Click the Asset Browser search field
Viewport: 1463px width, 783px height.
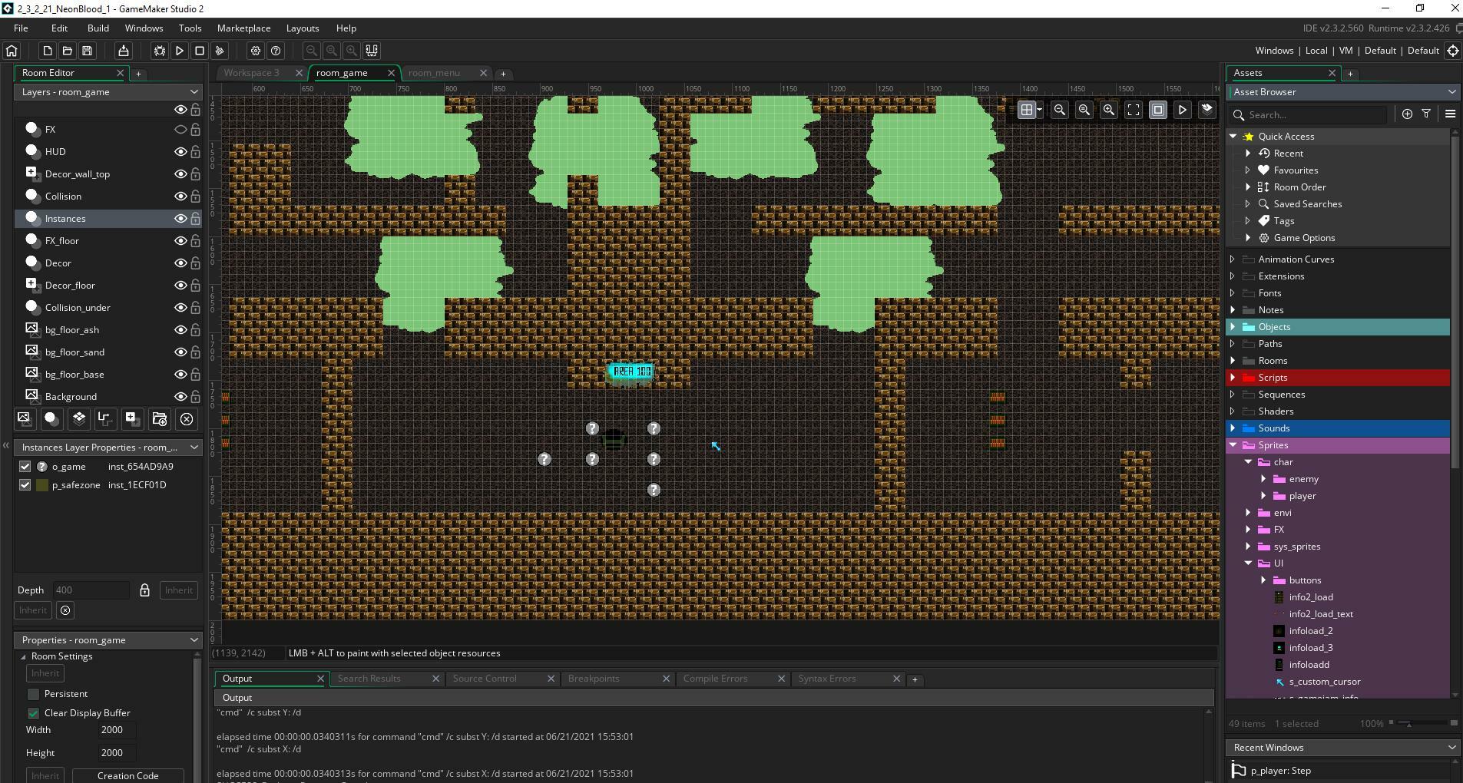1315,114
